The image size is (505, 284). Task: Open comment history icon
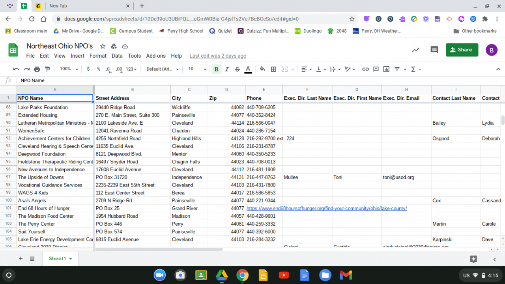[x=434, y=50]
